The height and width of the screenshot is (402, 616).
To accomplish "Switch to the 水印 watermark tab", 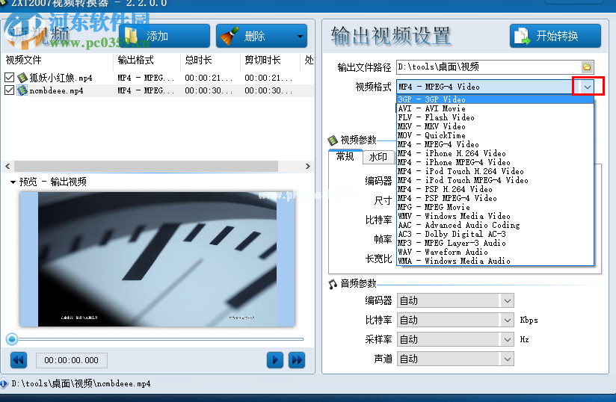I will click(x=378, y=158).
